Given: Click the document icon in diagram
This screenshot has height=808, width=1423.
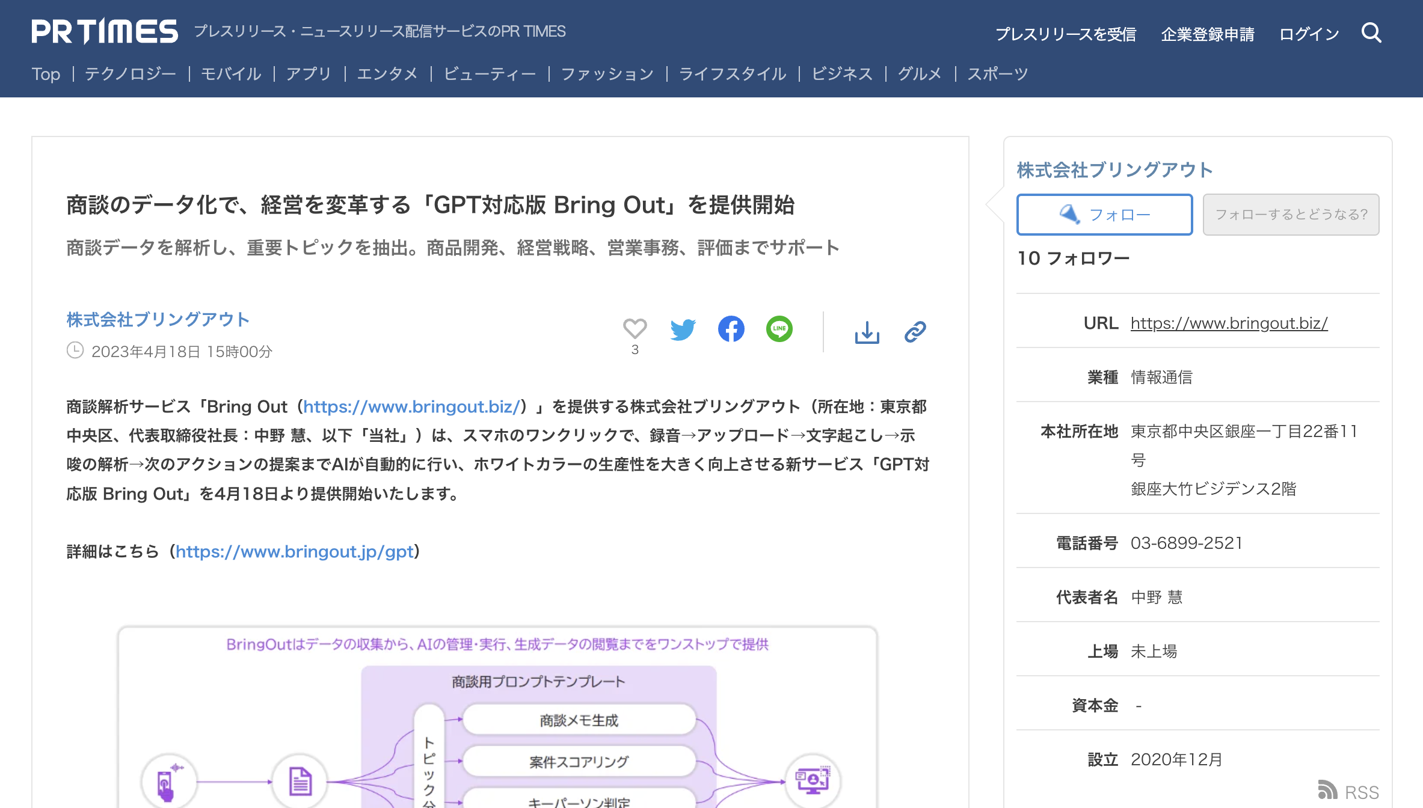Looking at the screenshot, I should click(x=300, y=782).
